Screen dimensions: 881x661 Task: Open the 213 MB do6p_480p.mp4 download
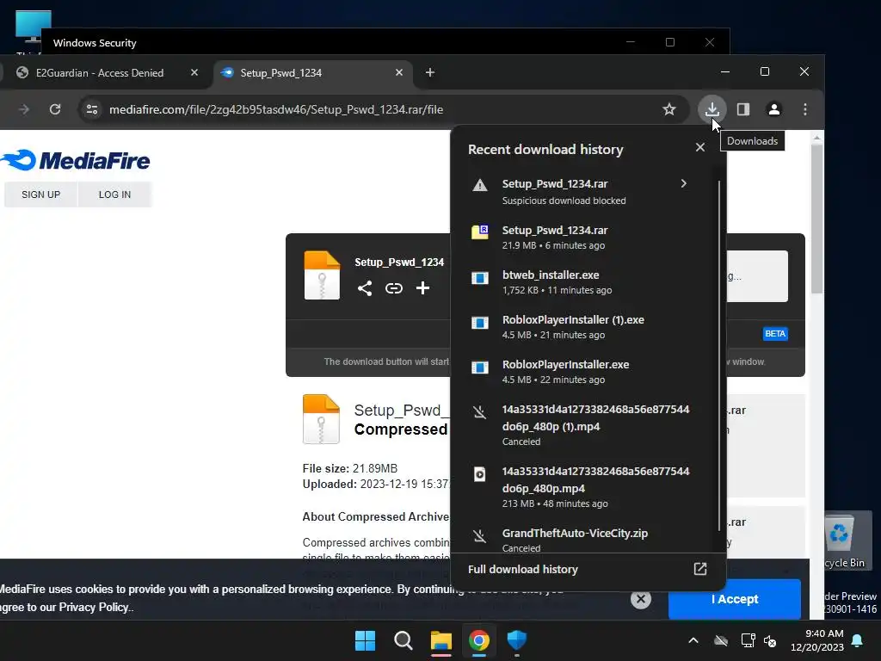(584, 487)
